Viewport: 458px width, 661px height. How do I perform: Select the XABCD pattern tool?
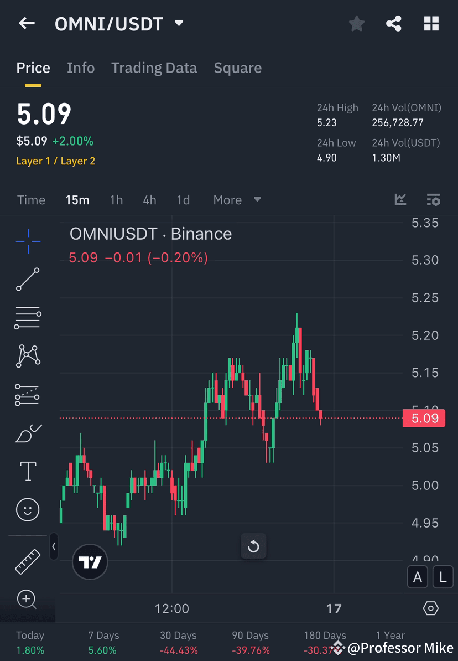click(x=28, y=355)
